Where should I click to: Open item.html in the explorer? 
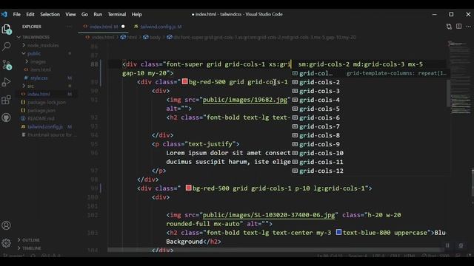pyautogui.click(x=41, y=69)
